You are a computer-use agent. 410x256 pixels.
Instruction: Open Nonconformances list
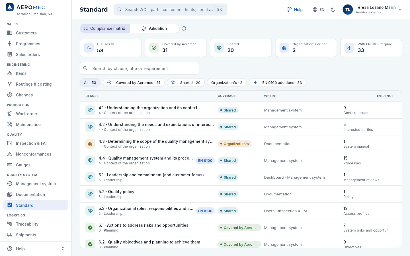(36, 154)
